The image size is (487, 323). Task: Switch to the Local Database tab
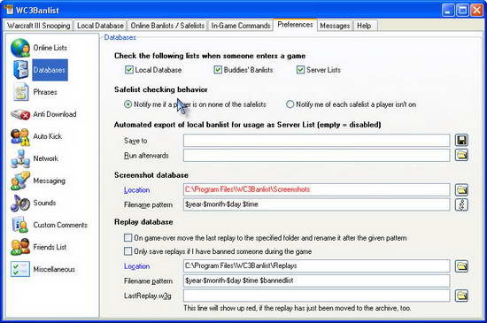[100, 26]
